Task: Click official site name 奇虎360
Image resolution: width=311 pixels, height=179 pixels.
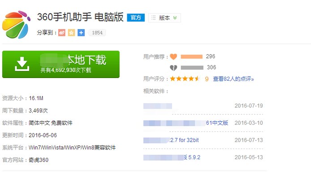Action: pos(39,160)
